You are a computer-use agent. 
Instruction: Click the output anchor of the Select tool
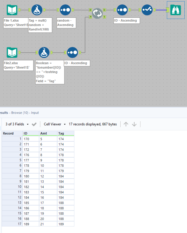pyautogui.click(x=154, y=10)
